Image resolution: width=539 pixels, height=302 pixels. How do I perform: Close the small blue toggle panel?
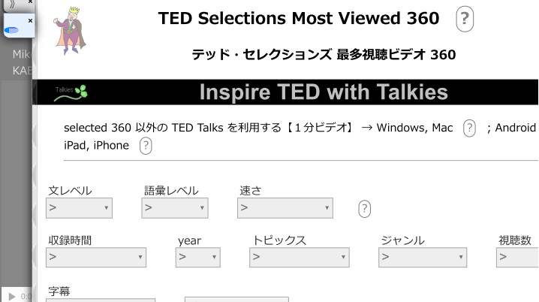[x=30, y=21]
